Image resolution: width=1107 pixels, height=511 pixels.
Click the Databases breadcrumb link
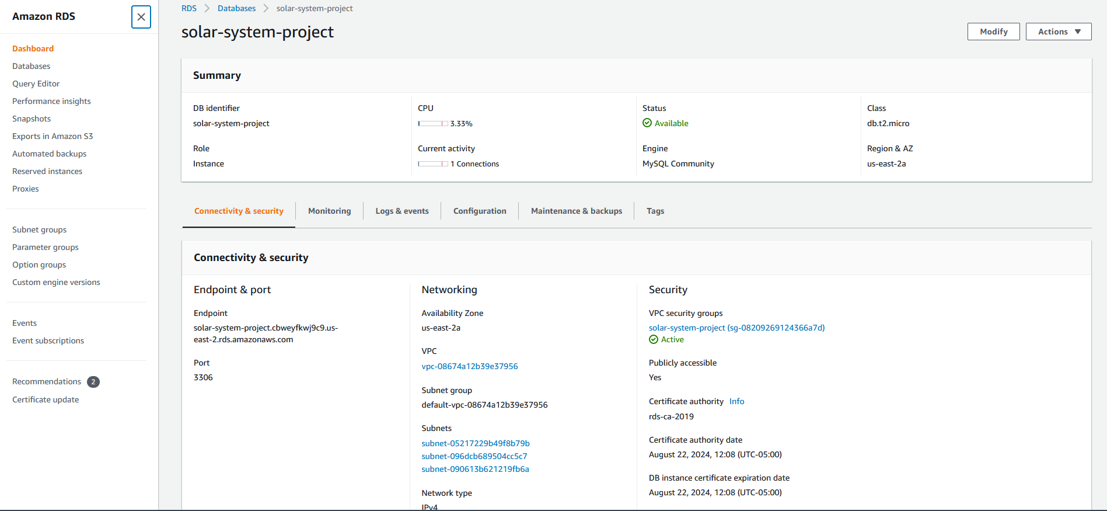tap(237, 8)
